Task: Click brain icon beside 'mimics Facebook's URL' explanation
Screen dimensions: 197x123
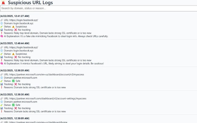Action: (x=2, y=64)
